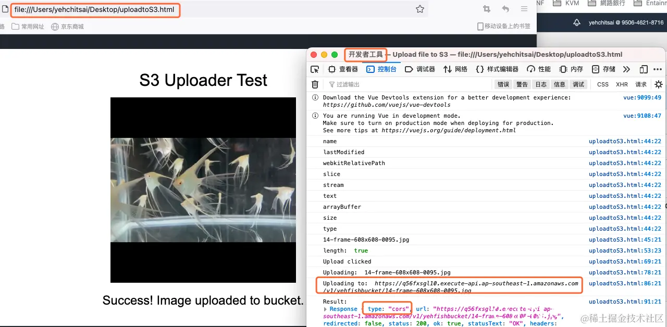Clear console output with the trash icon
Screen dimensions: 667x327
tap(315, 84)
